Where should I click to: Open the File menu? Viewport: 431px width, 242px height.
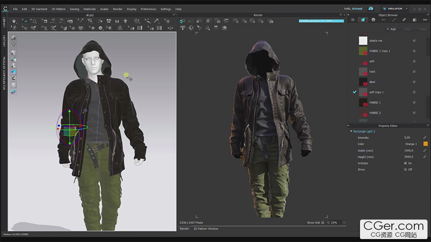(x=15, y=9)
